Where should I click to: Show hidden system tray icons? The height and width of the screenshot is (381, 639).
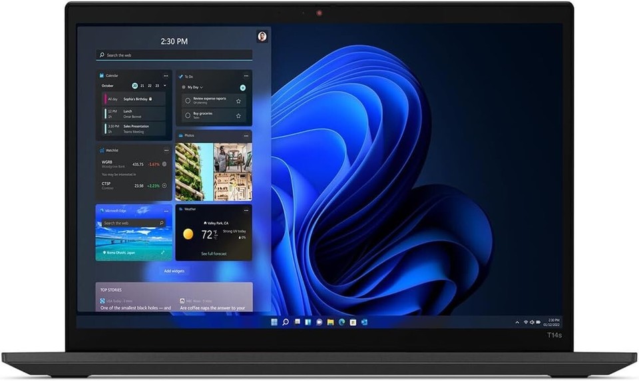[517, 322]
